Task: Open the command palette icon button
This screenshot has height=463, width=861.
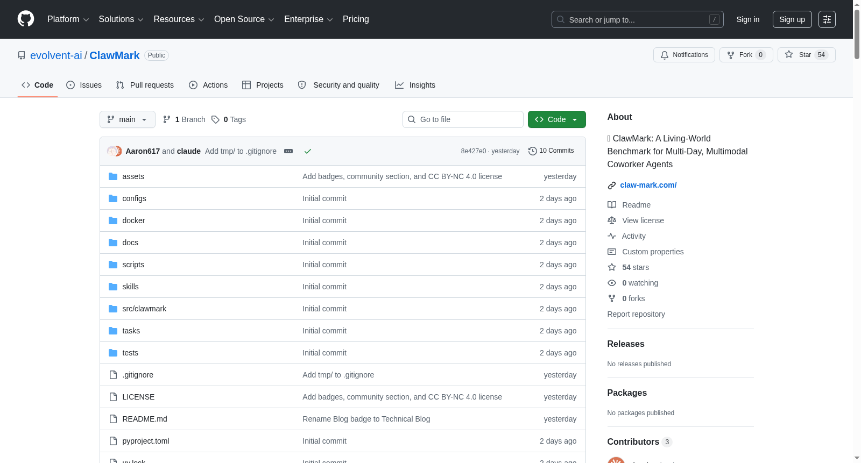Action: 827,19
